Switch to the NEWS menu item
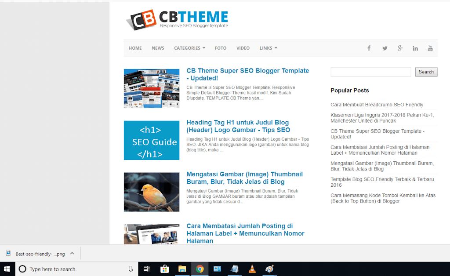The image size is (450, 276). pos(158,48)
